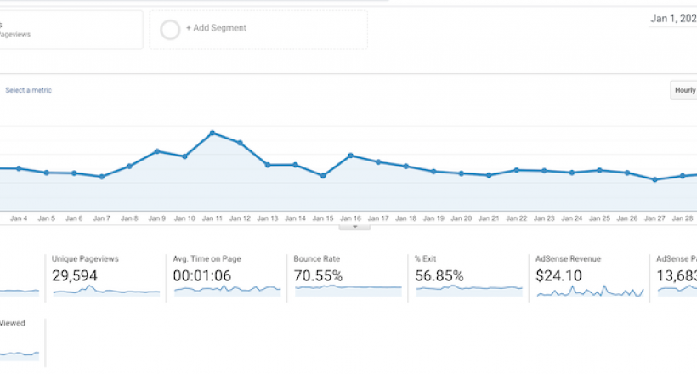The image size is (697, 374).
Task: Click the Jan 12 data point on chart
Action: tap(240, 143)
